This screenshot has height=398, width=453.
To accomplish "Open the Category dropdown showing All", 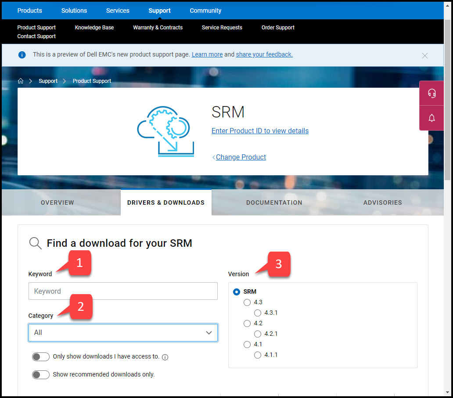I will 123,333.
